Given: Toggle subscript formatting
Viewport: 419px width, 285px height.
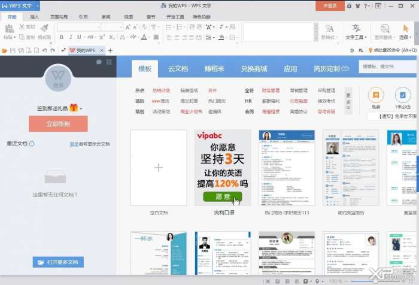Looking at the screenshot, I should tap(111, 37).
